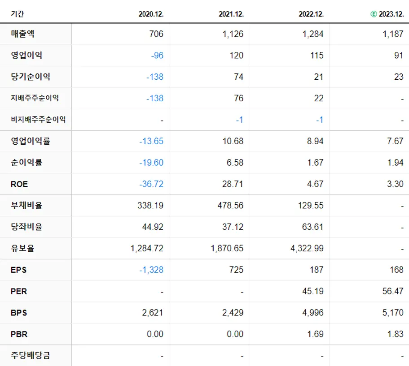This screenshot has width=409, height=366.
Task: Click the 2,429 BPS value
Action: coord(233,313)
